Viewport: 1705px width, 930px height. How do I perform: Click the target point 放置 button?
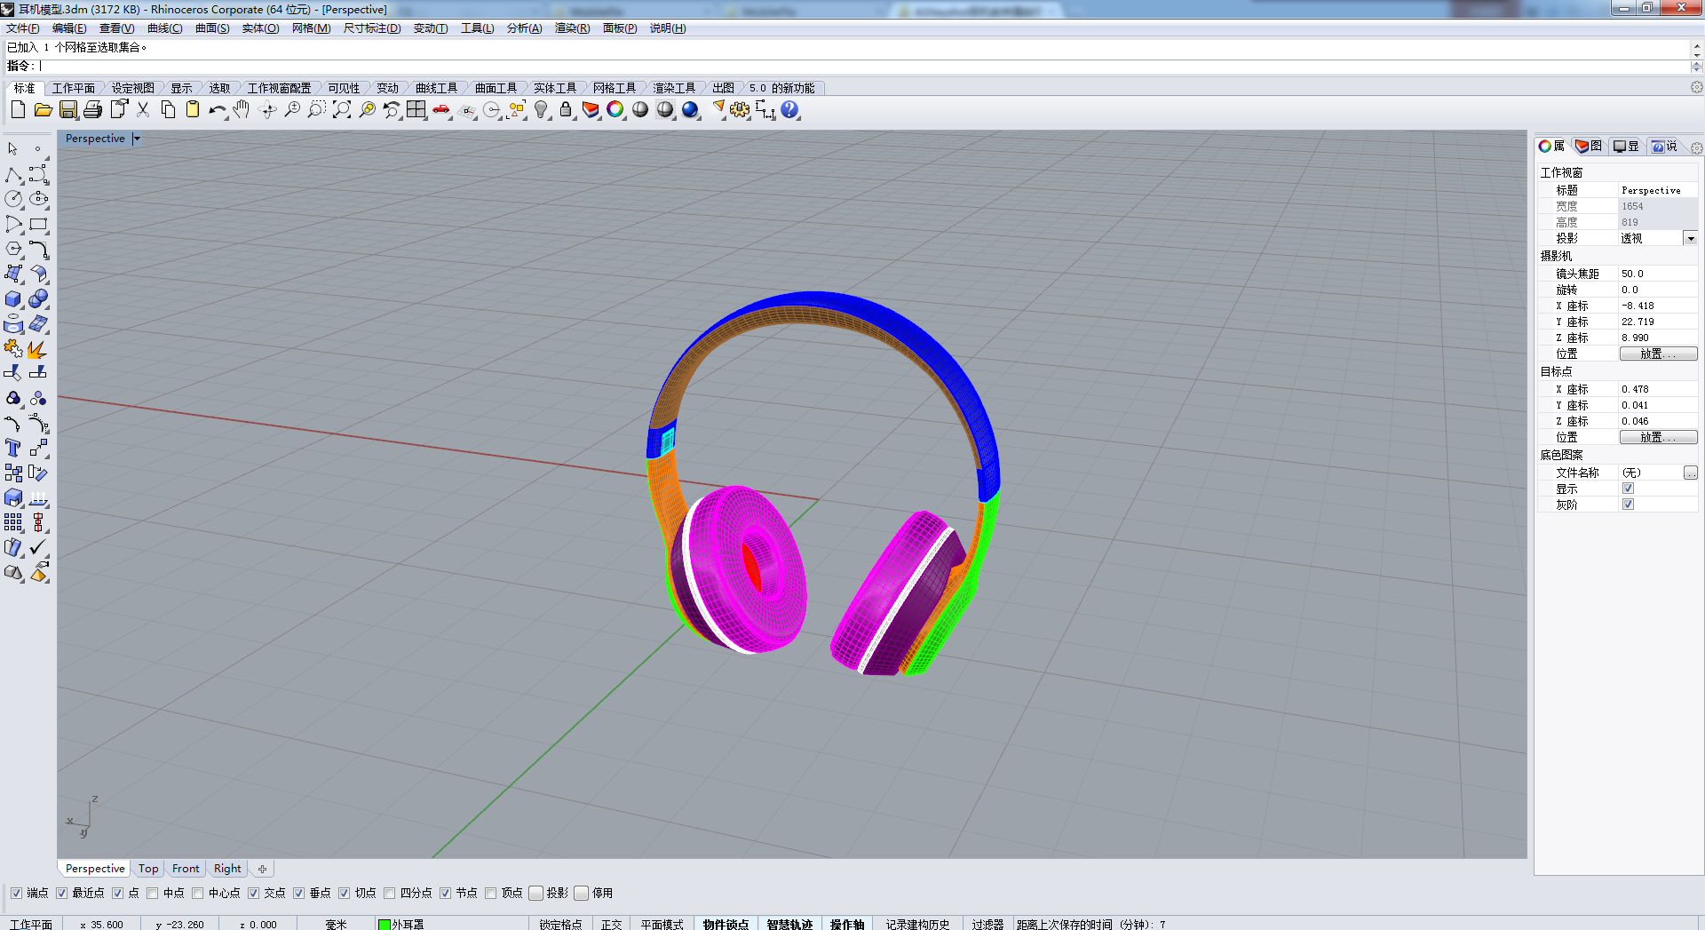(x=1658, y=437)
